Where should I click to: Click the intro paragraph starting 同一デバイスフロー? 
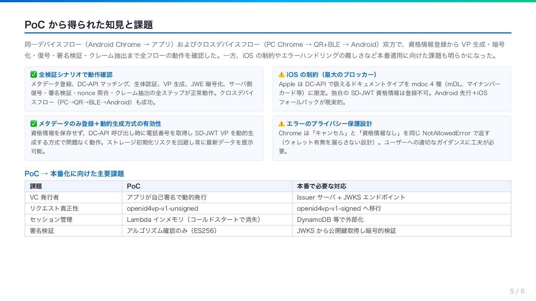point(265,50)
